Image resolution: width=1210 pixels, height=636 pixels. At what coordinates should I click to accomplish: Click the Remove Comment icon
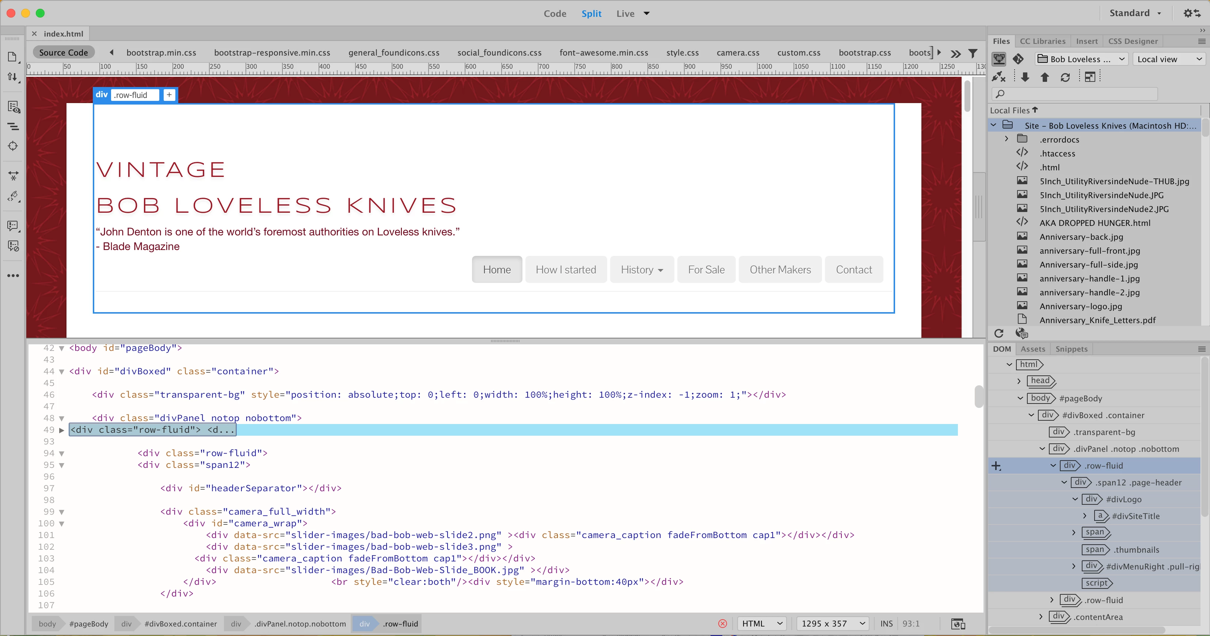tap(13, 246)
